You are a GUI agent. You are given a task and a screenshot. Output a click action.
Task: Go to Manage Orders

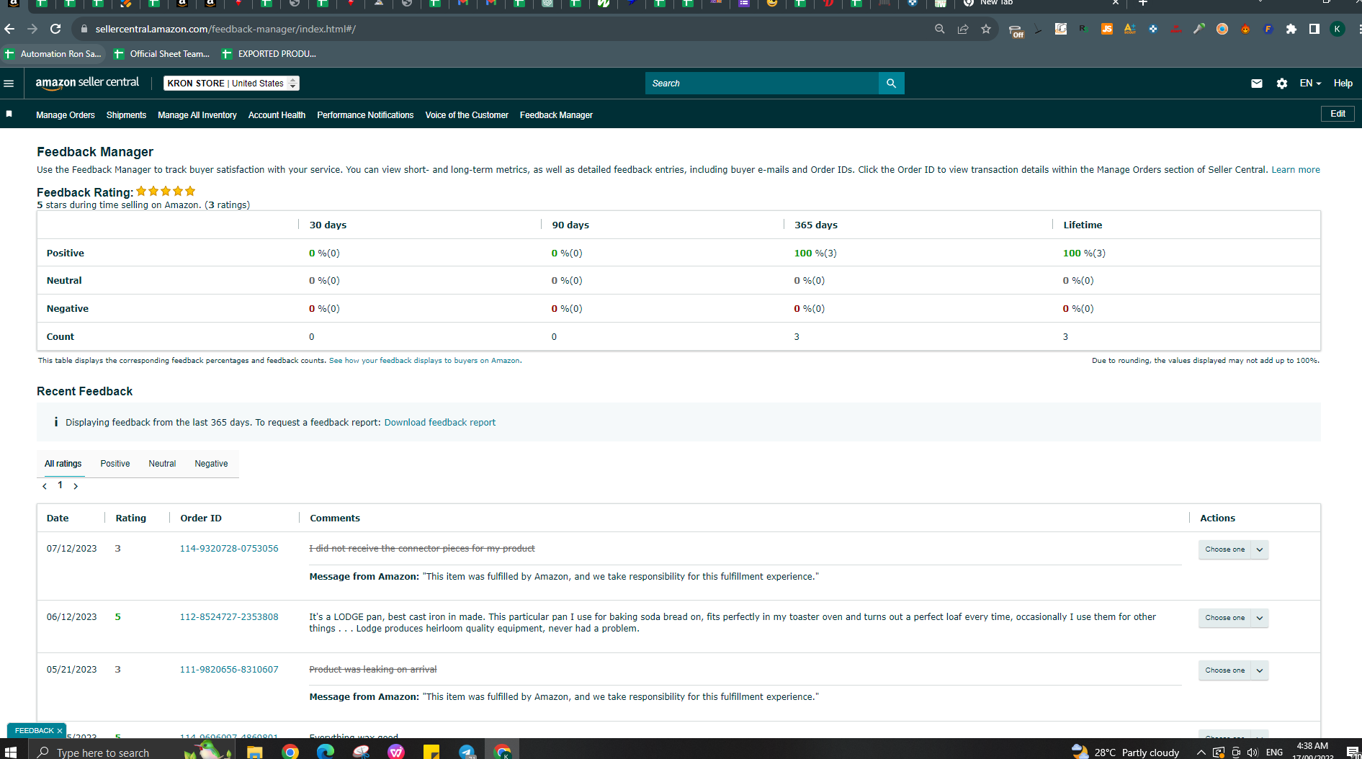(66, 115)
